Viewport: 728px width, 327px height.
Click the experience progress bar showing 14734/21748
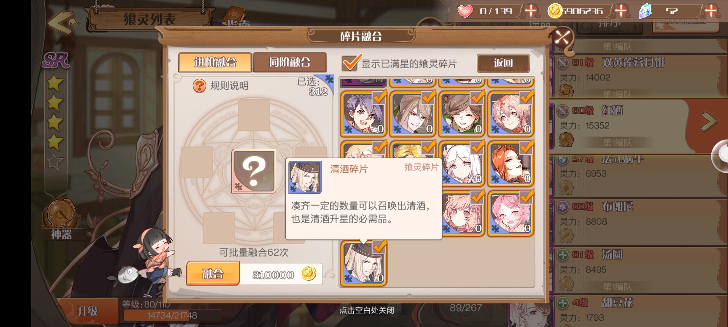coord(172,315)
